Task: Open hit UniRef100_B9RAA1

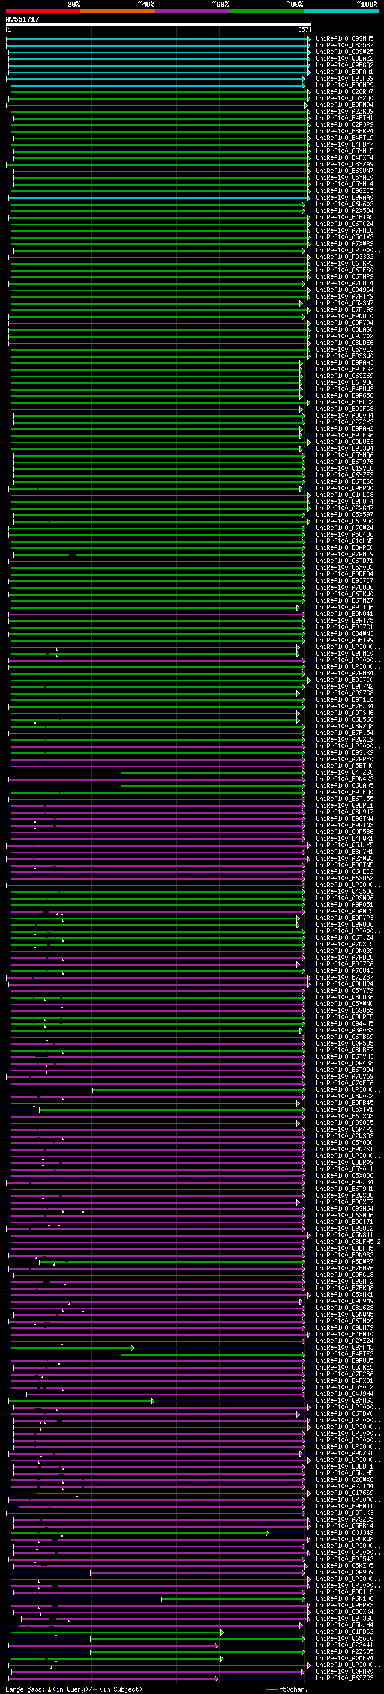Action: coord(344,72)
